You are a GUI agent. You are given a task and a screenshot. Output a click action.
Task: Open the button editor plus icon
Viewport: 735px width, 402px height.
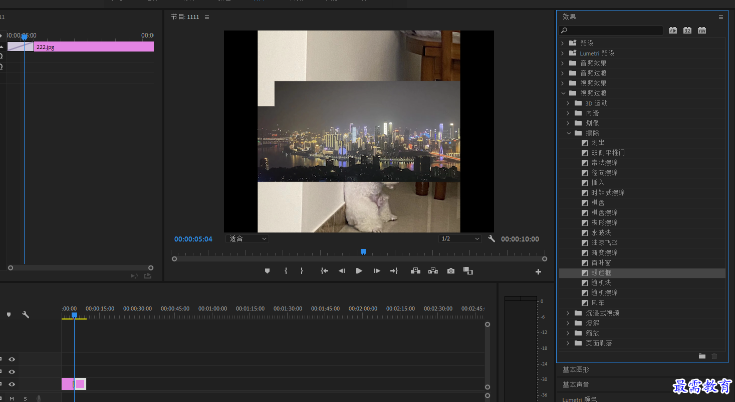point(539,272)
